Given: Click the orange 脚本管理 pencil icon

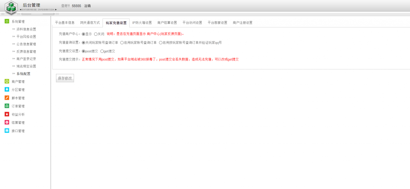Looking at the screenshot, I should 7,98.
